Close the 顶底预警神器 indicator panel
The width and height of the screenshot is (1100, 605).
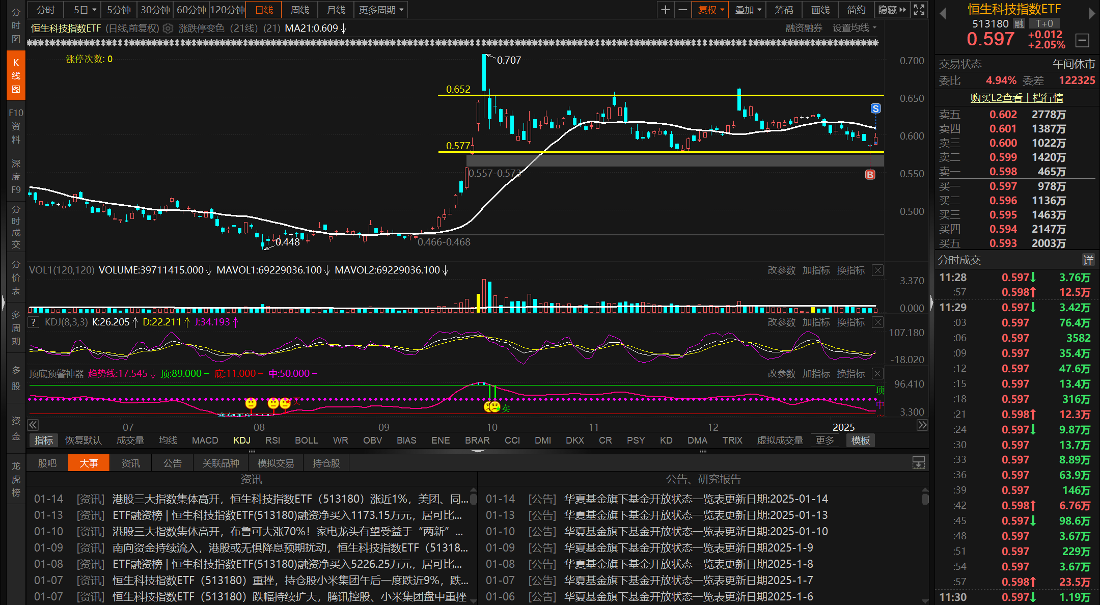click(877, 373)
